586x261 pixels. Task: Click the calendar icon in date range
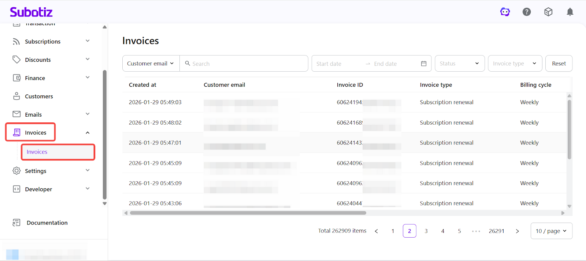coord(424,64)
